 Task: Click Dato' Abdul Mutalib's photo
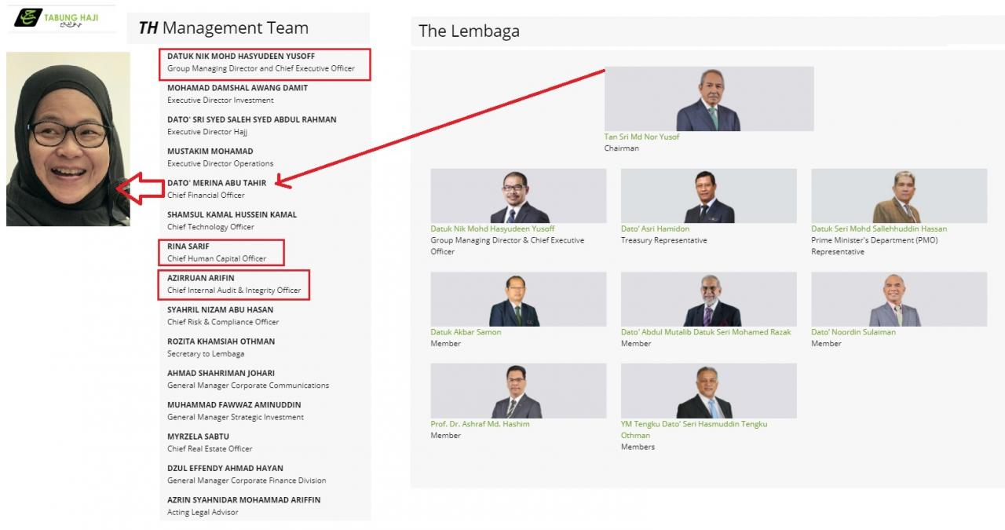tap(708, 299)
